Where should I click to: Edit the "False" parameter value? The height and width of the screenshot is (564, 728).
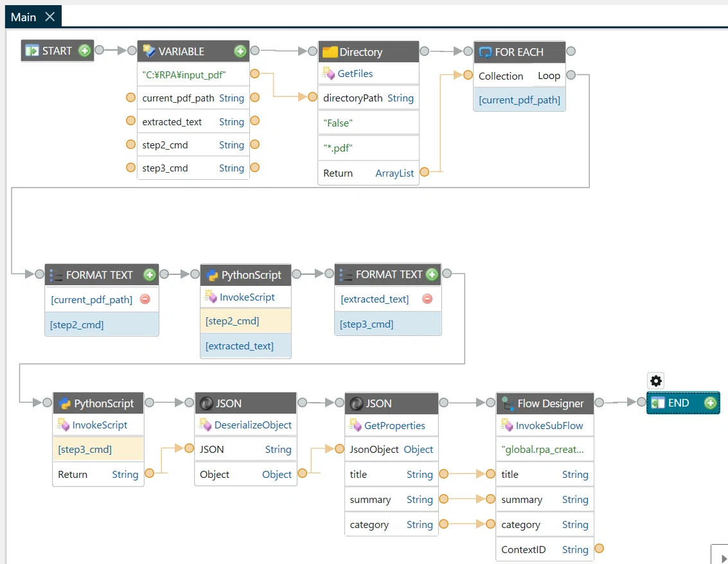(368, 123)
